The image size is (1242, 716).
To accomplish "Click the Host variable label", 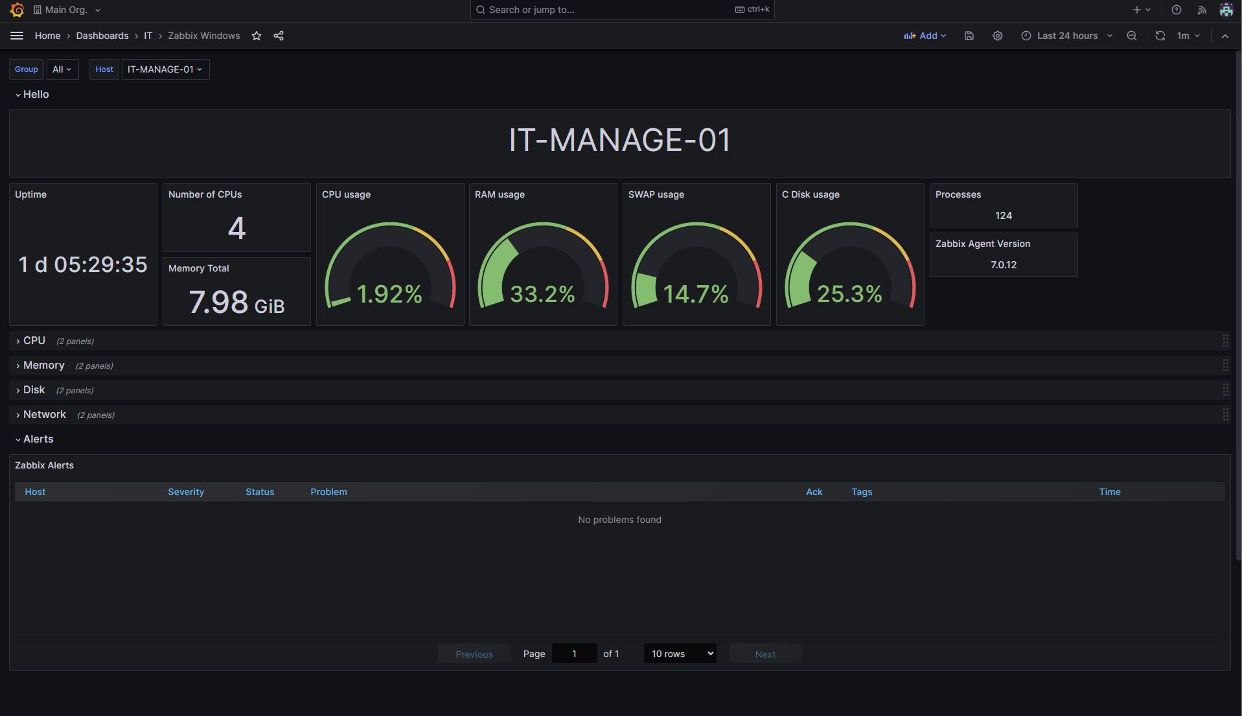I will coord(104,69).
